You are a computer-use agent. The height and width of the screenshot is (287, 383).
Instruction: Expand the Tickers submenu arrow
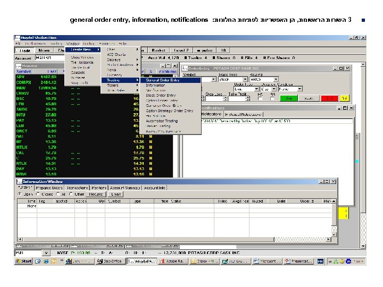137,85
